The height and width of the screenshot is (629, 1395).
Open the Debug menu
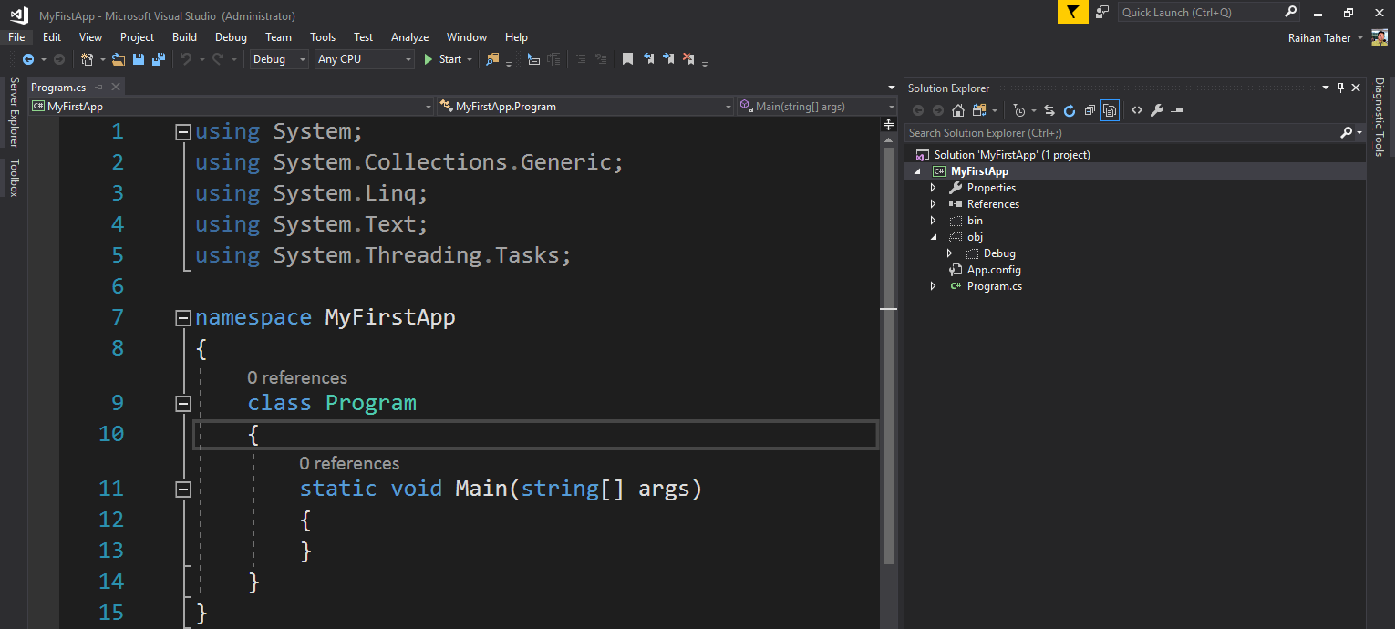point(231,37)
